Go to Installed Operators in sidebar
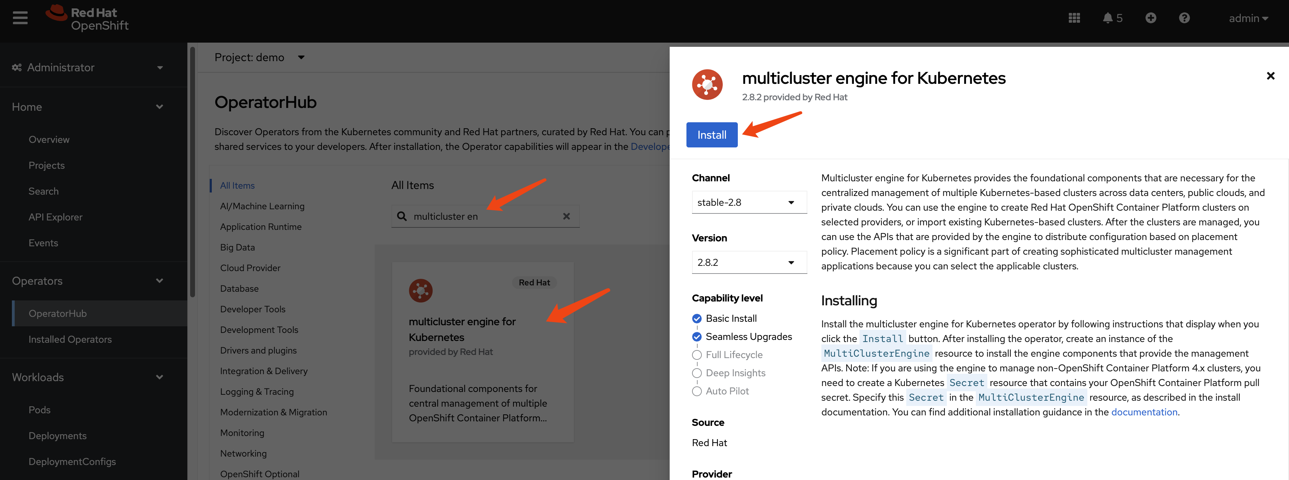 tap(70, 340)
